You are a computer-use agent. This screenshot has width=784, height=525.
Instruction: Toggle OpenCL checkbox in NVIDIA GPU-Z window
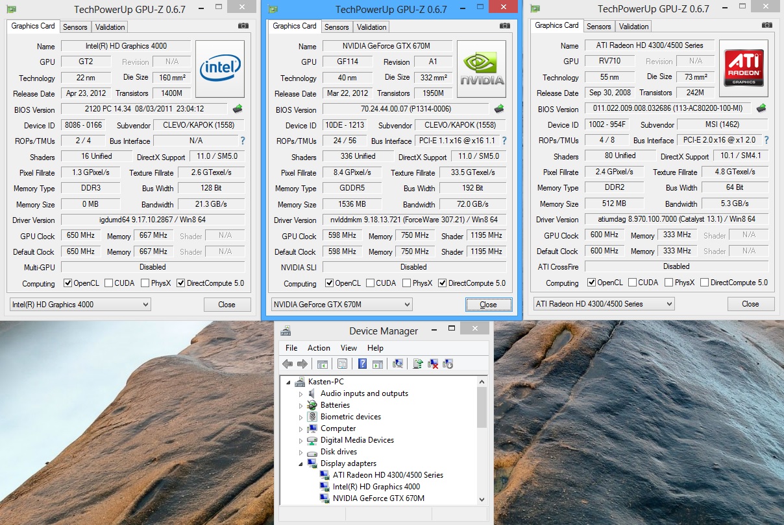pos(329,283)
